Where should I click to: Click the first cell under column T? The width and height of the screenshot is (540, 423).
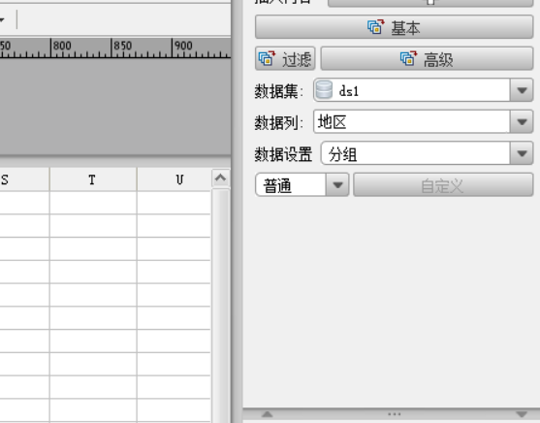click(x=93, y=203)
